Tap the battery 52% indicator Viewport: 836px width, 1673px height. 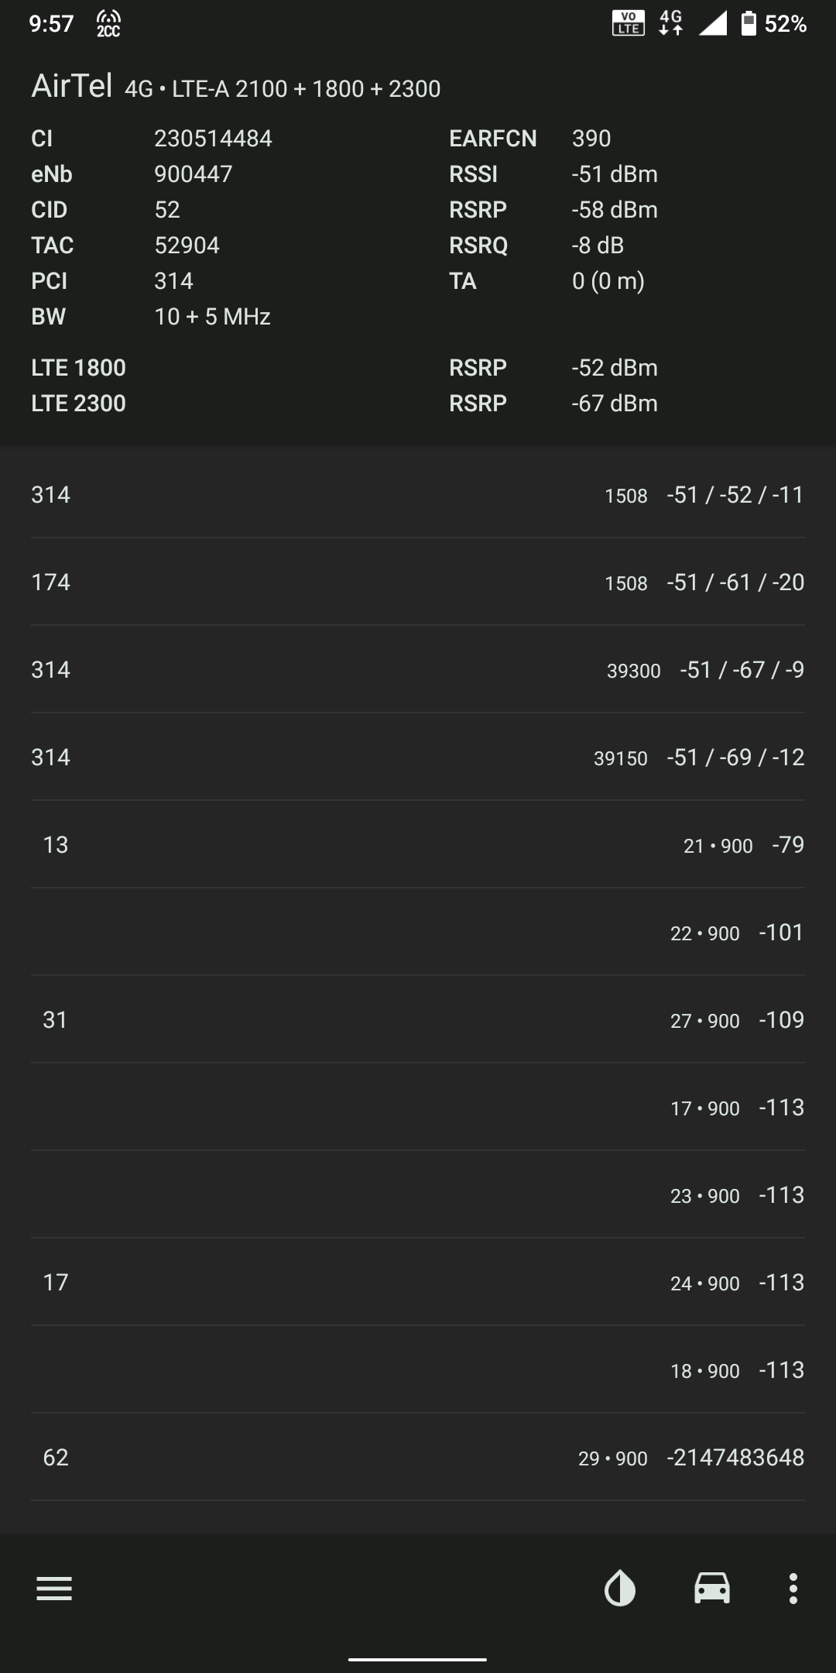(x=774, y=24)
